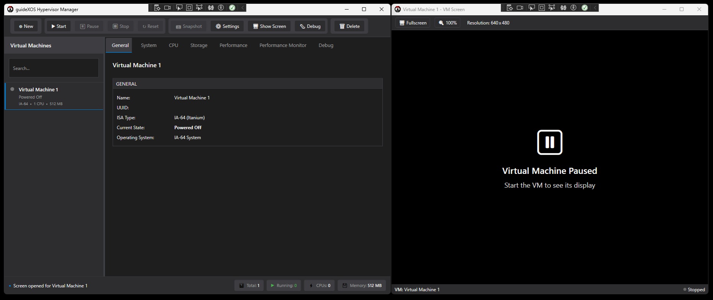This screenshot has width=713, height=300.
Task: Click 'VM: Virtual Machine 1' in VM Screen status bar
Action: (x=417, y=290)
